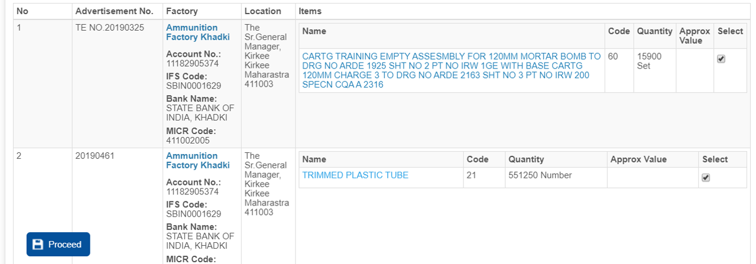The height and width of the screenshot is (264, 756).
Task: Click the Items column header
Action: click(x=310, y=11)
